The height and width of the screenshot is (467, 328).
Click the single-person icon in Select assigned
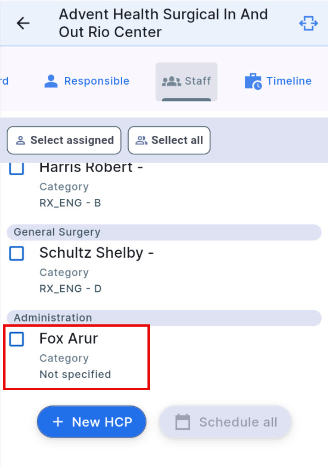pyautogui.click(x=21, y=140)
